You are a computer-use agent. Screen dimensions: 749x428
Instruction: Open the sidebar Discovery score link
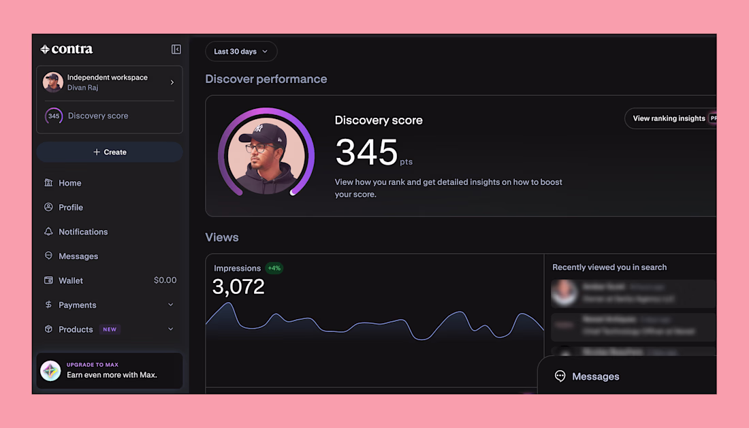98,116
